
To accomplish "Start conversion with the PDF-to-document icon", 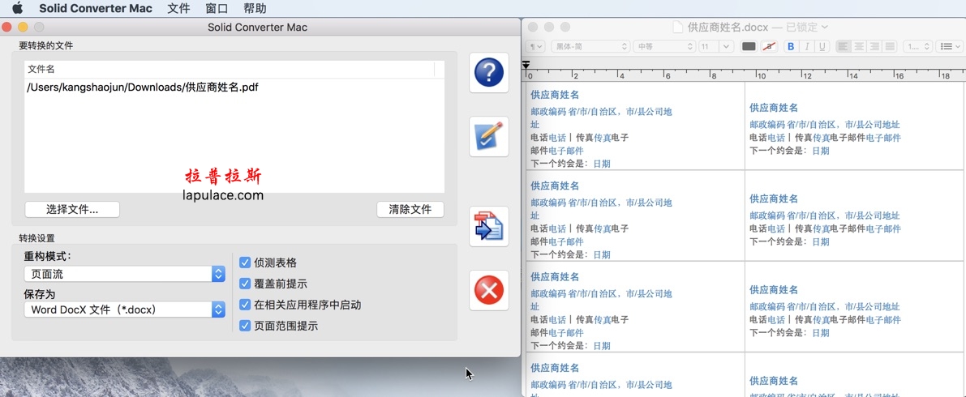I will pyautogui.click(x=489, y=227).
